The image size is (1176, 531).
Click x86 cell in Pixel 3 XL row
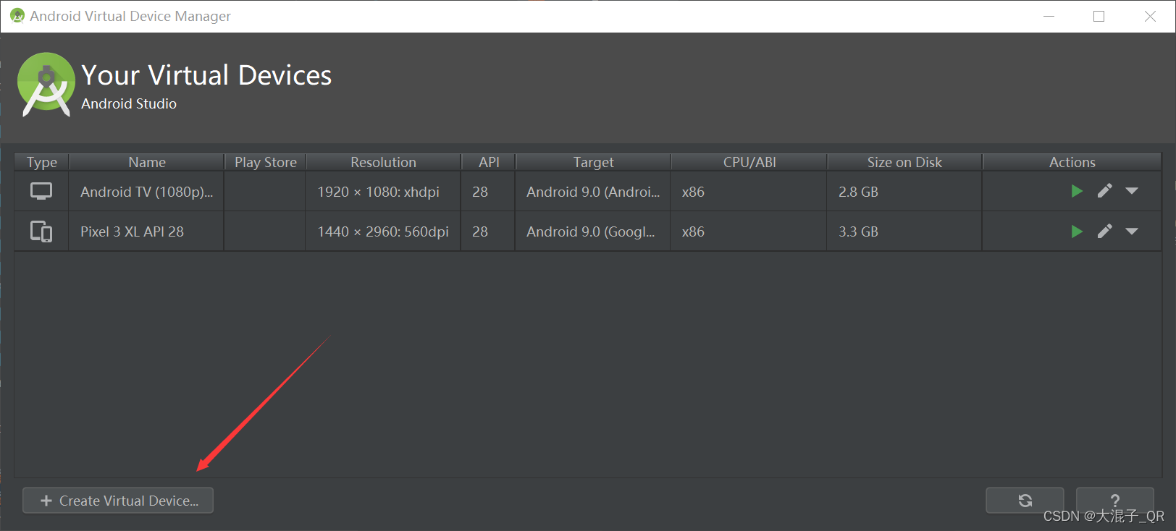click(749, 231)
